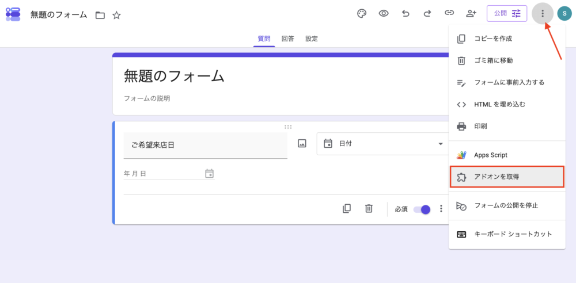
Task: Open the Google Forms home logo
Action: coord(13,14)
